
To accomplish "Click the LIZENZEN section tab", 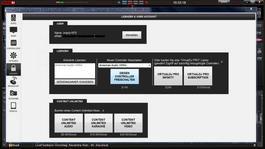I will (x=63, y=51).
